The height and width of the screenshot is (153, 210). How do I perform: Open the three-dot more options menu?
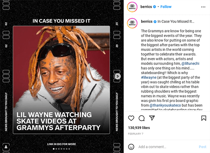point(203,7)
